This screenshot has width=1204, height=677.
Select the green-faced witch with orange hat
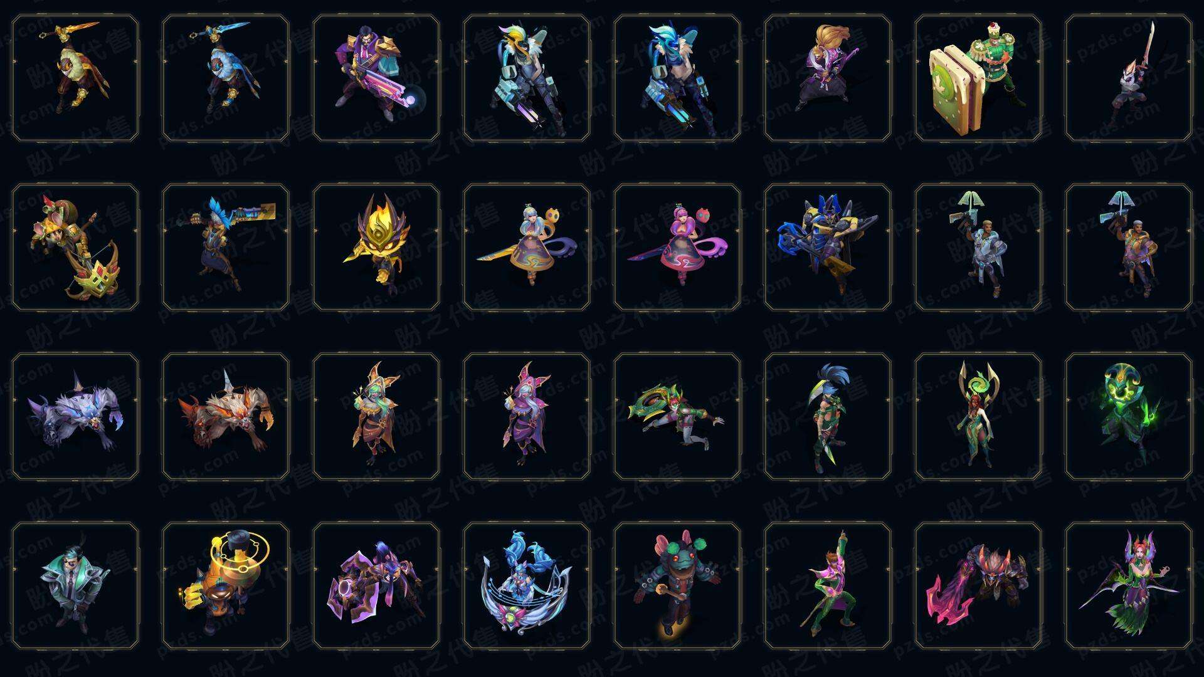(376, 416)
